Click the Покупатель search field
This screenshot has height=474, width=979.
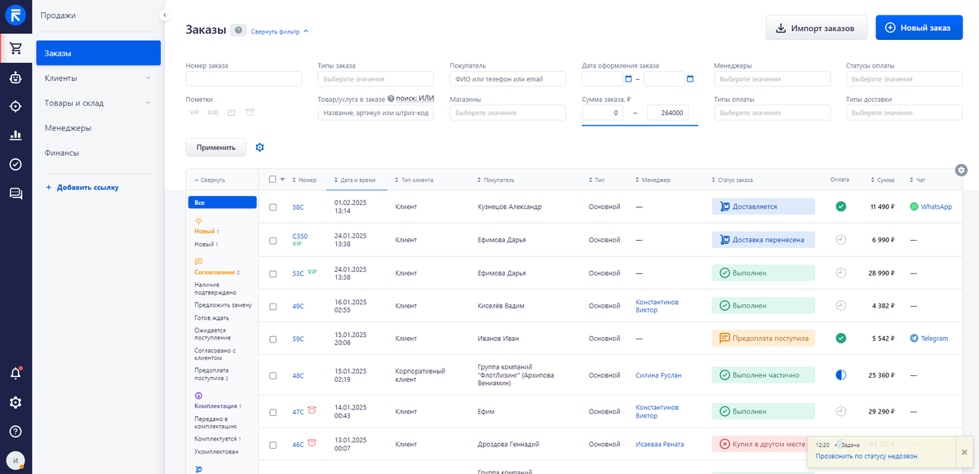507,79
